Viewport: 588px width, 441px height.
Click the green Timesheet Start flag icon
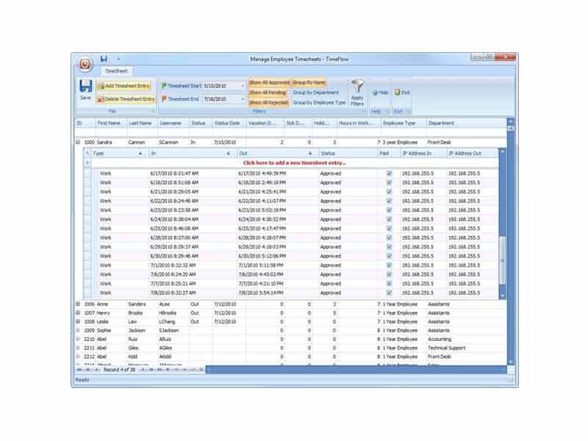tap(164, 86)
